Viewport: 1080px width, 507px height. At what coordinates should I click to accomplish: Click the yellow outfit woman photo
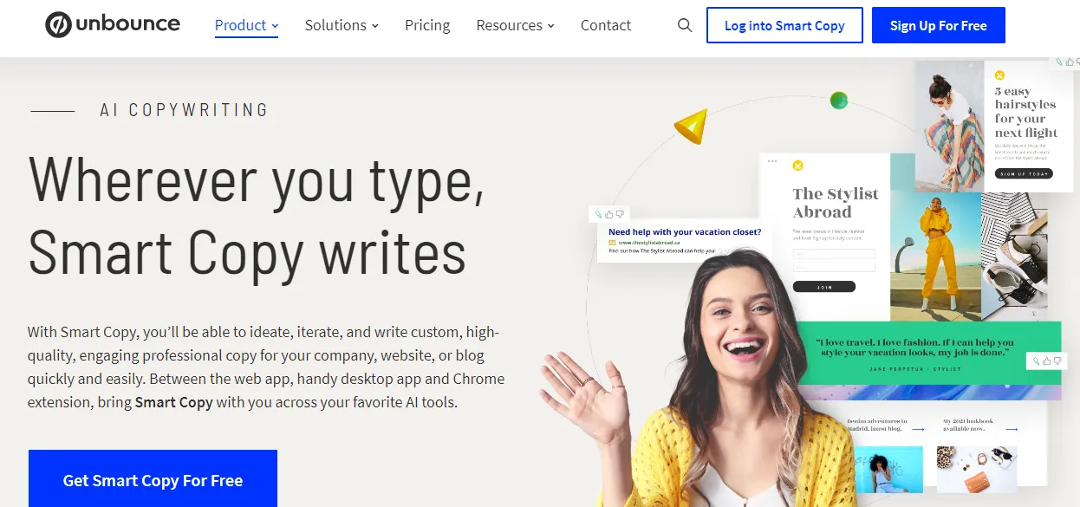pyautogui.click(x=935, y=256)
